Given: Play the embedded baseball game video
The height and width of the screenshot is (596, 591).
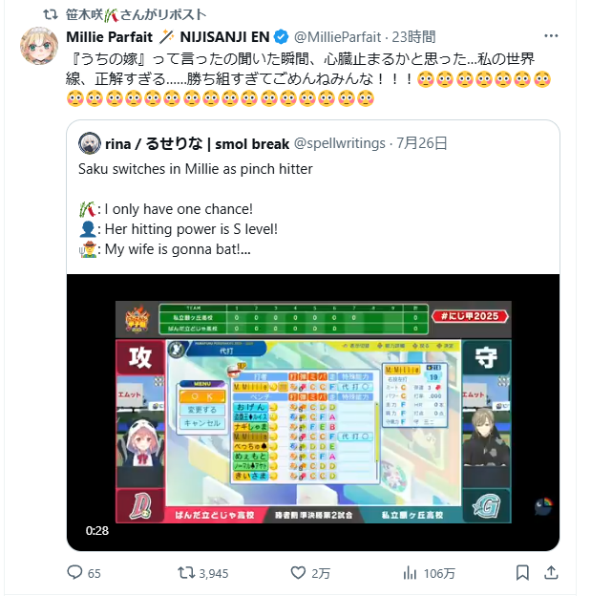Looking at the screenshot, I should coord(313,413).
